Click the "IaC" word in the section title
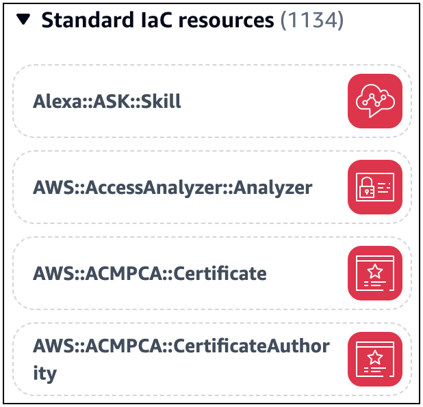423x407 pixels. click(x=157, y=20)
